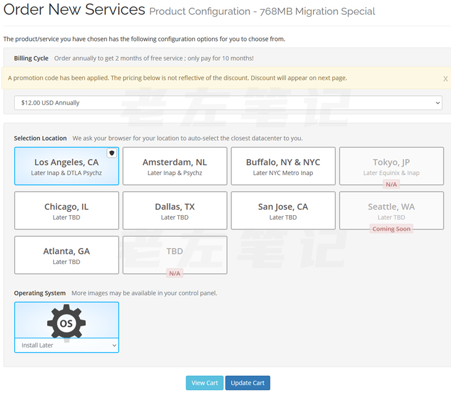Expand the Install Later OS dropdown
Screen dimensions: 451x395
coord(67,345)
